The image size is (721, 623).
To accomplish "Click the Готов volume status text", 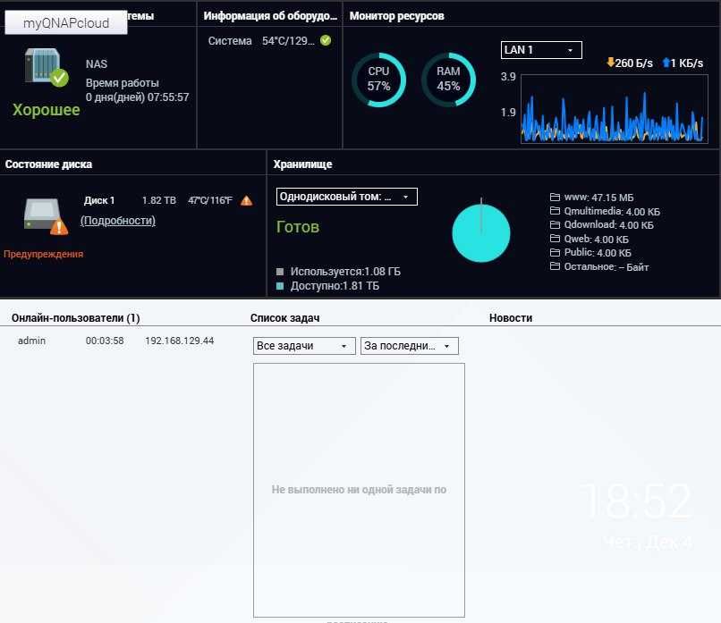I will click(298, 227).
